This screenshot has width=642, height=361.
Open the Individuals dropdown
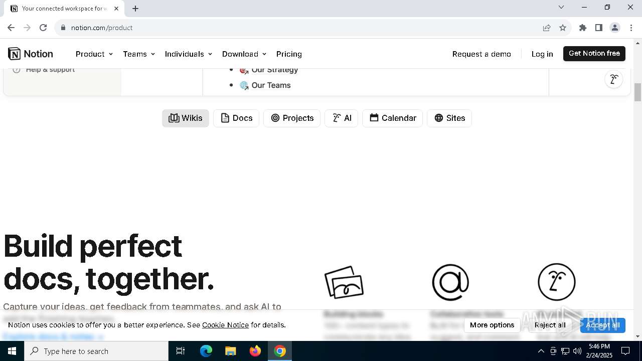189,54
